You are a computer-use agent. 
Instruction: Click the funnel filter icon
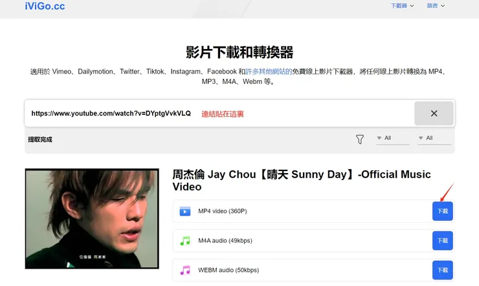(360, 139)
